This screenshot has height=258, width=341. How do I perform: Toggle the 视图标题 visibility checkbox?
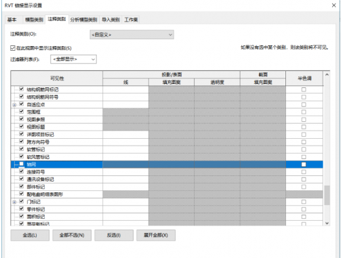click(22, 127)
